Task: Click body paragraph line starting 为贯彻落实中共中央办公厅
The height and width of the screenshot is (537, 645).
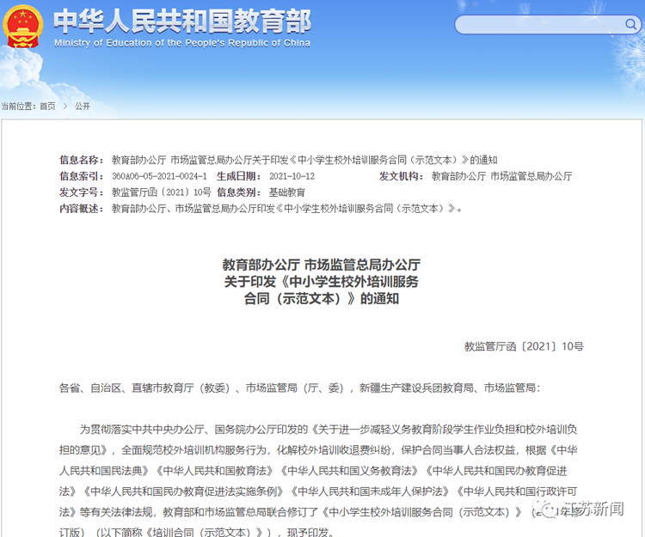Action: (x=329, y=430)
